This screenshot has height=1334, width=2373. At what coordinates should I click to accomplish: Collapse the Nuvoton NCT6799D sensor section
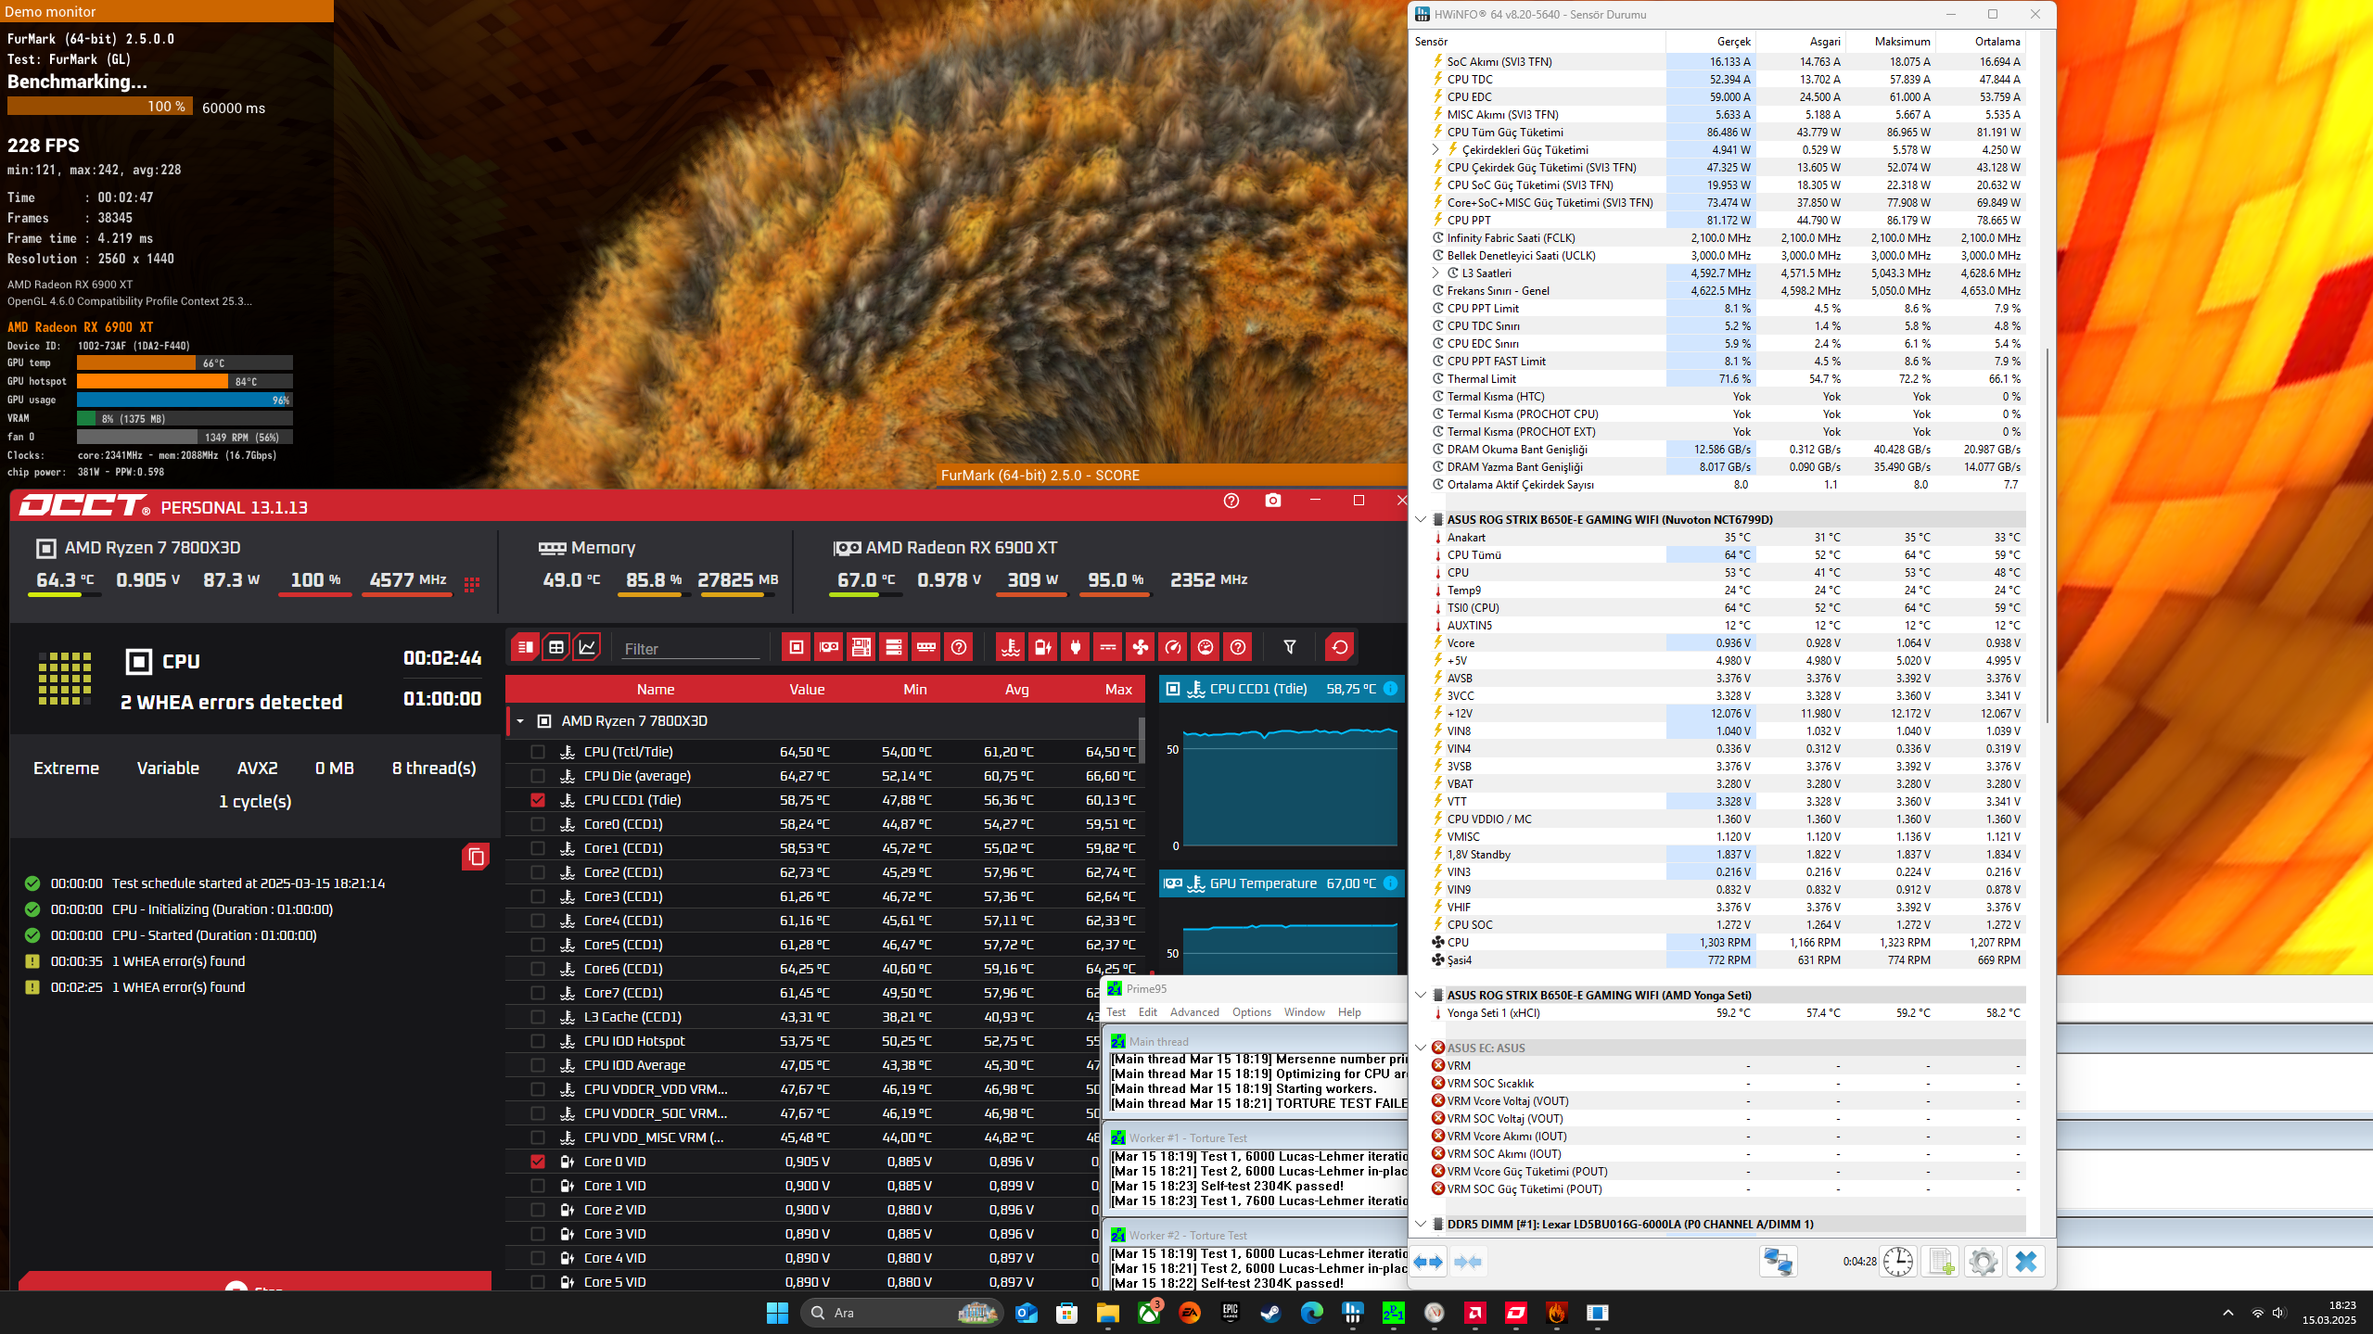1421,519
